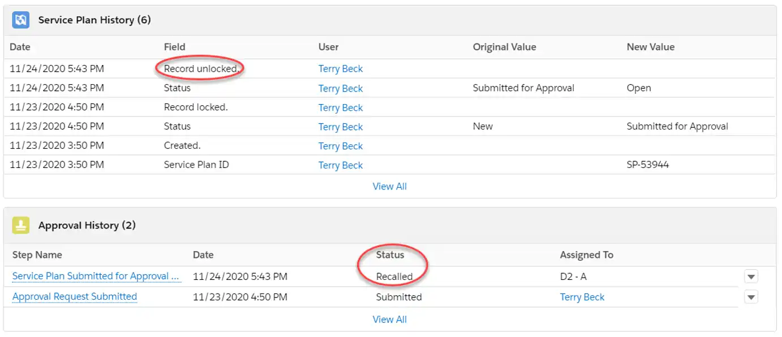Open the Approval Request Submitted link
The height and width of the screenshot is (337, 782).
(75, 297)
